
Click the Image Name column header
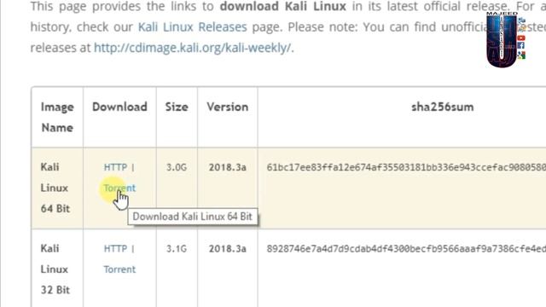(57, 118)
